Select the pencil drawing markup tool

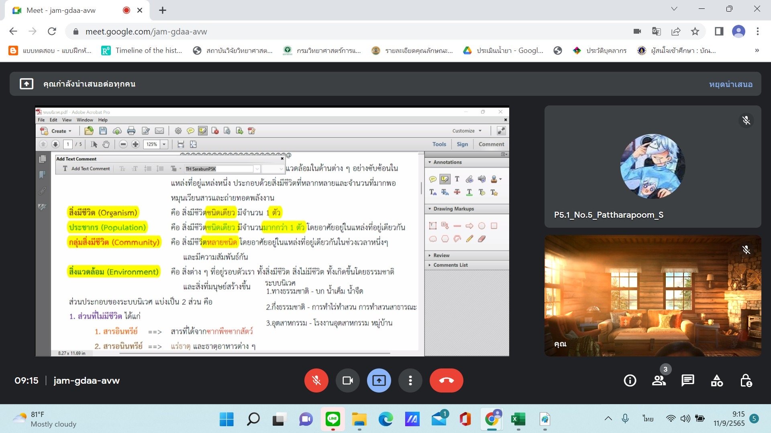pyautogui.click(x=469, y=239)
